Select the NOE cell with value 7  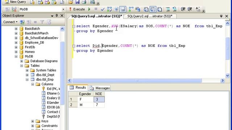(x=99, y=105)
